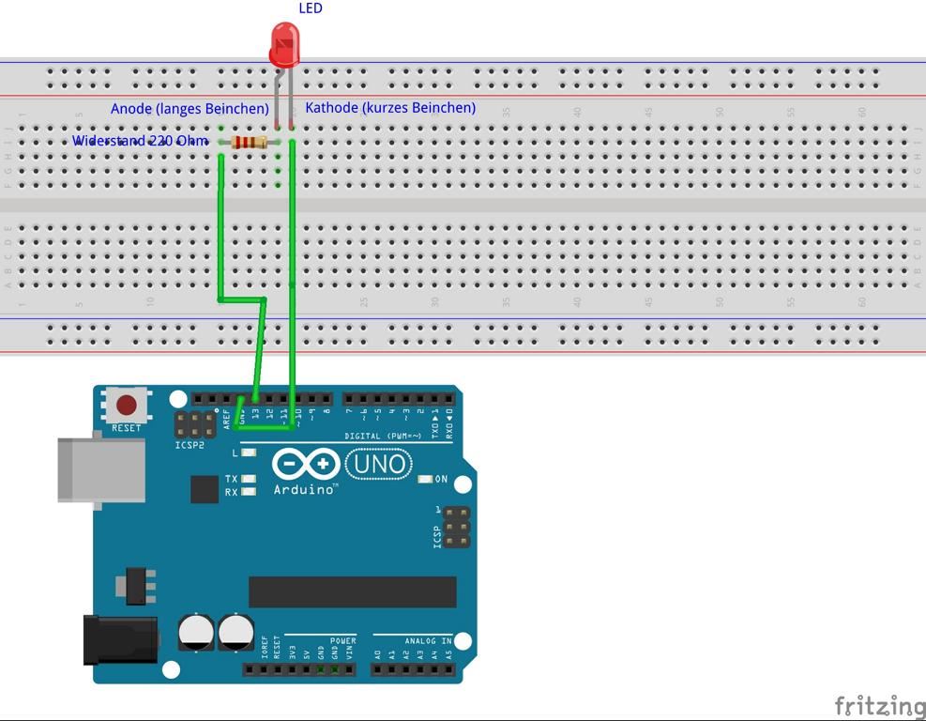926x721 pixels.
Task: Click the 'Widerstand 220 Ohm' text label
Action: tap(141, 141)
